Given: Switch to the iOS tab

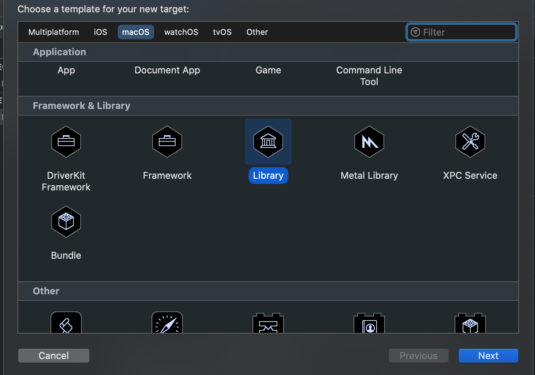Looking at the screenshot, I should point(100,32).
